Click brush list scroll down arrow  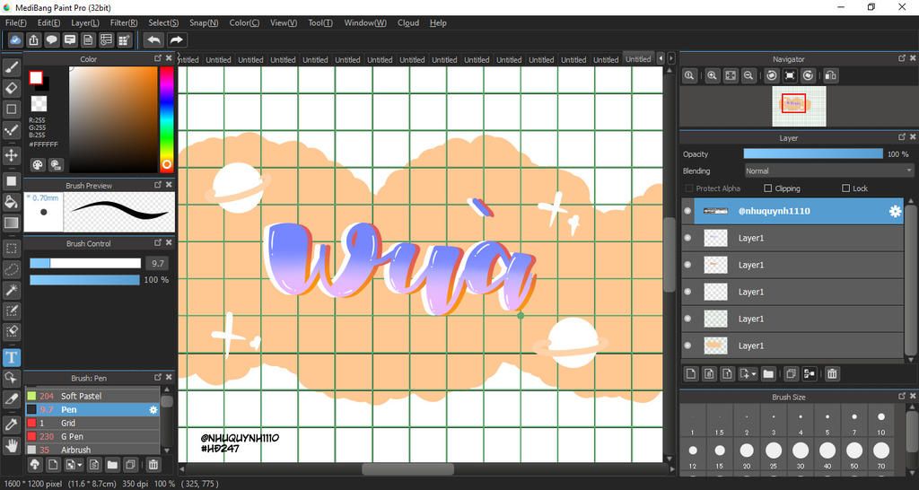pos(167,451)
